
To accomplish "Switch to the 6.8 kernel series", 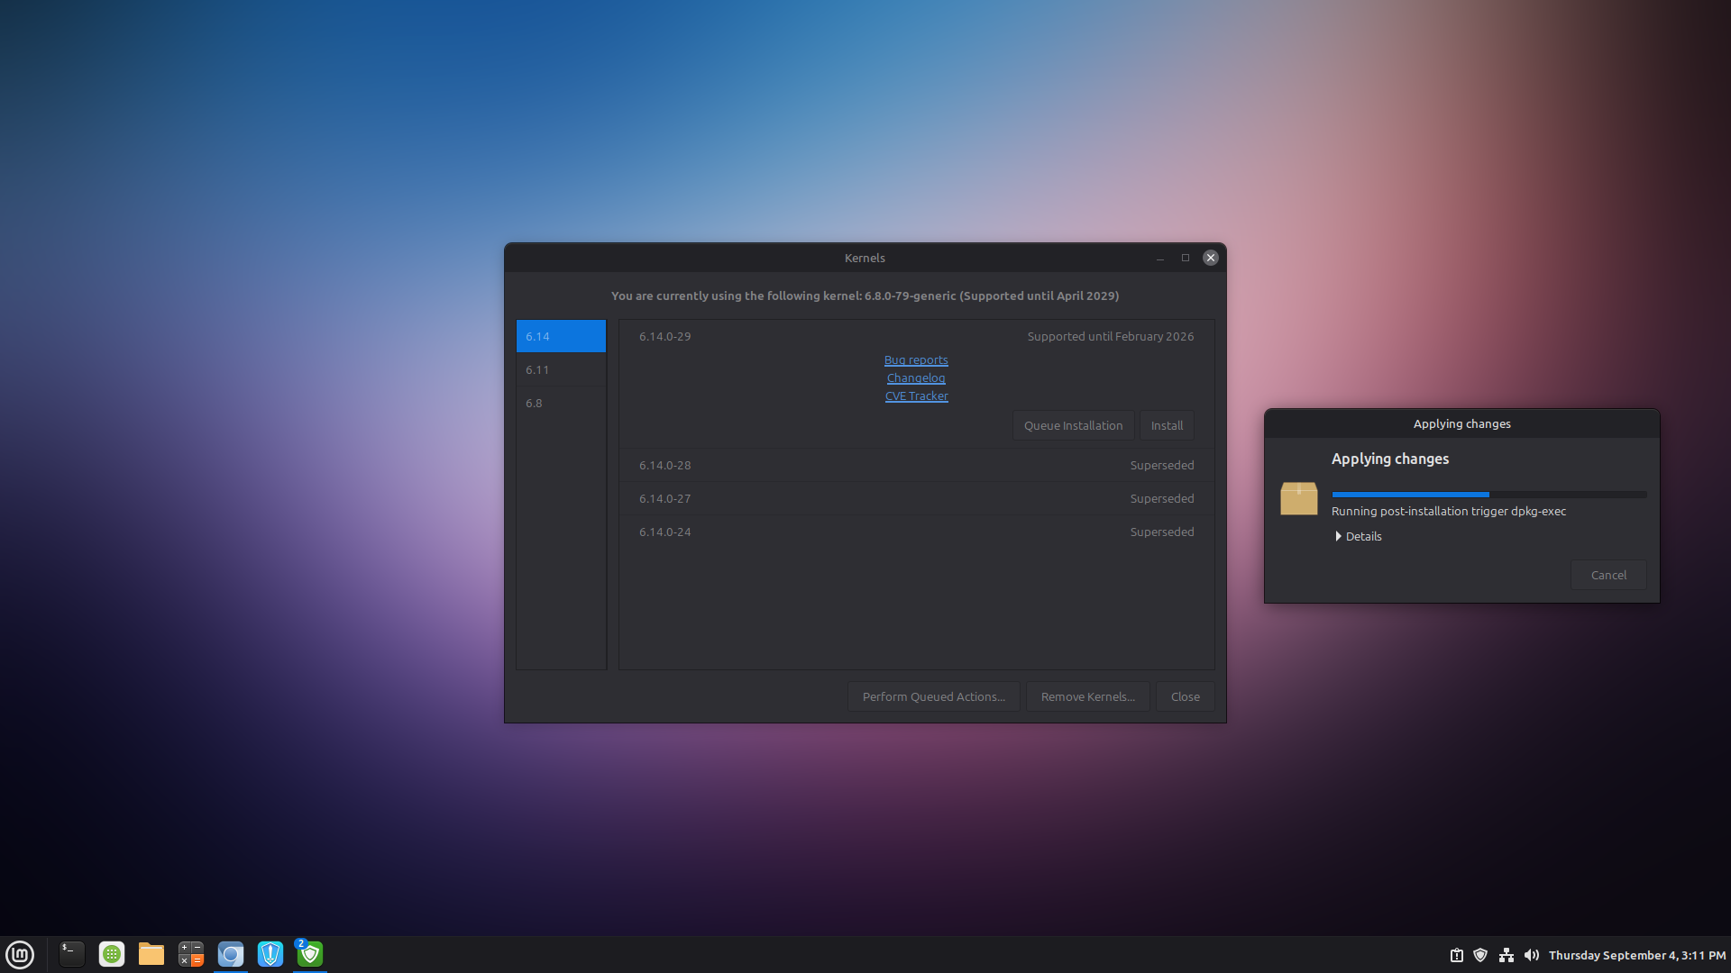I will point(560,403).
